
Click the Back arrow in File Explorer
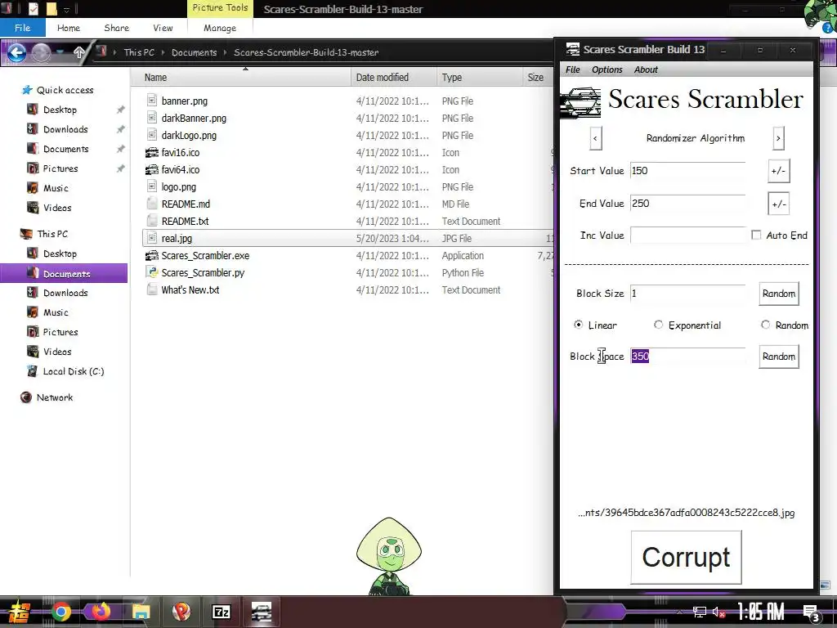(x=16, y=52)
